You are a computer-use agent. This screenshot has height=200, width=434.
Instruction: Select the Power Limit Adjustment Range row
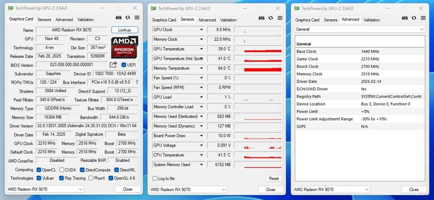pos(360,119)
